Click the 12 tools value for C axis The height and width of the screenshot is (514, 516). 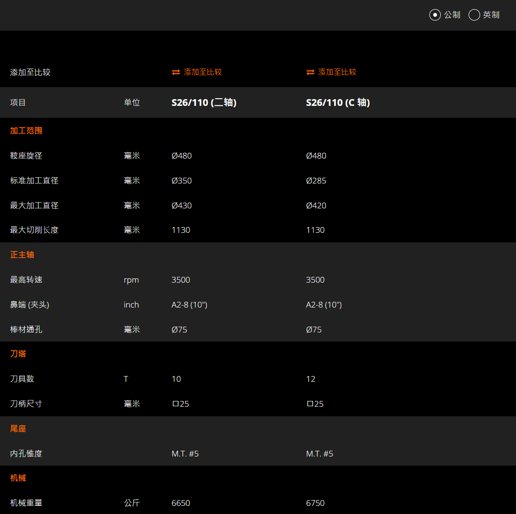click(311, 379)
